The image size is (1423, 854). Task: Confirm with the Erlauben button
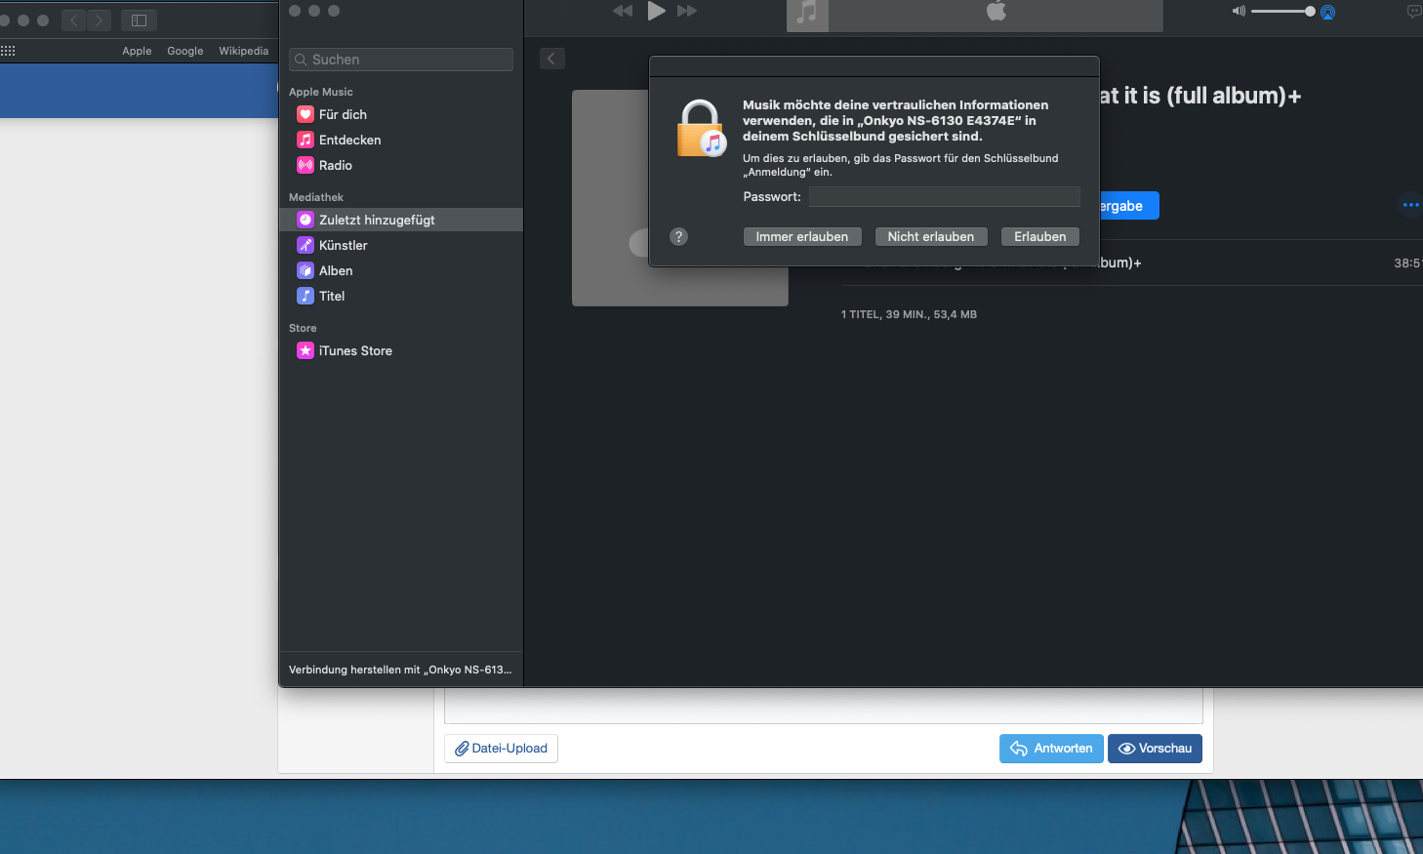(1040, 236)
